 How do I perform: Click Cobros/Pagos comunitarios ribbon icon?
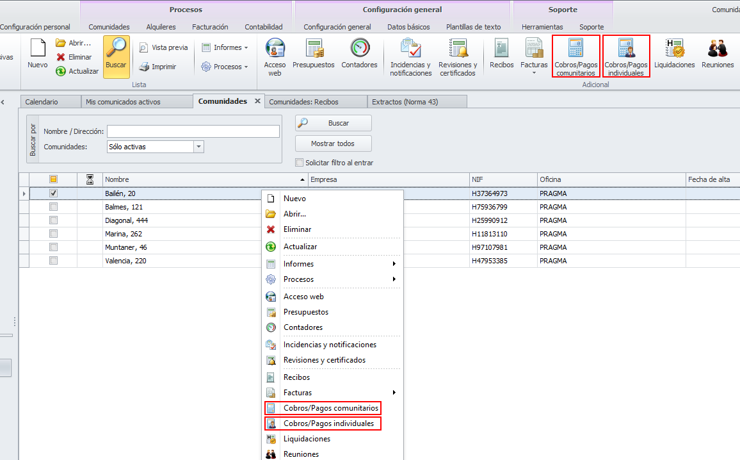point(575,49)
